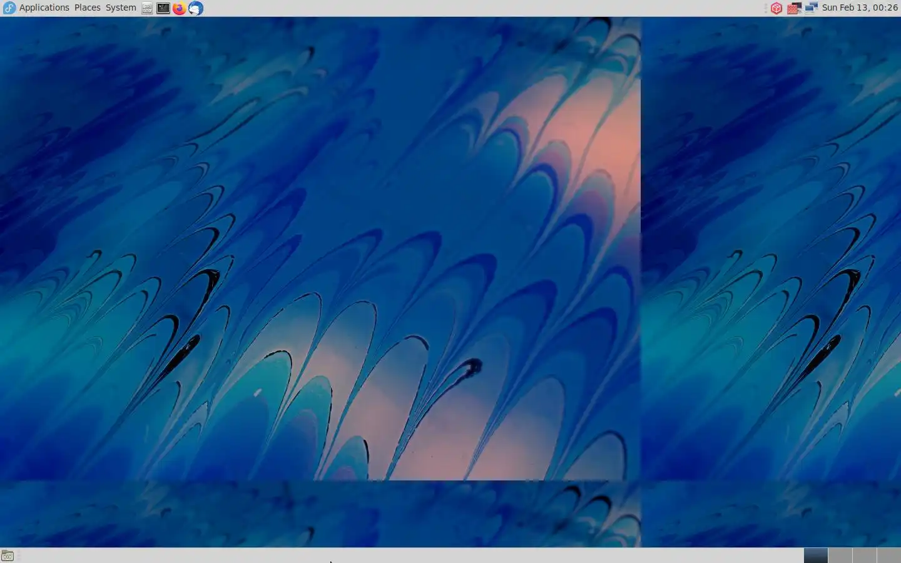Image resolution: width=901 pixels, height=563 pixels.
Task: Switch to the first workspace
Action: coord(816,555)
